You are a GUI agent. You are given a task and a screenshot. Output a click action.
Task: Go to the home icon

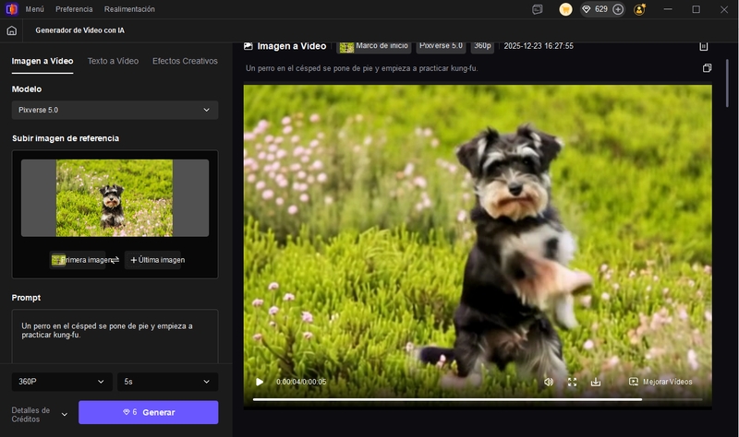12,30
